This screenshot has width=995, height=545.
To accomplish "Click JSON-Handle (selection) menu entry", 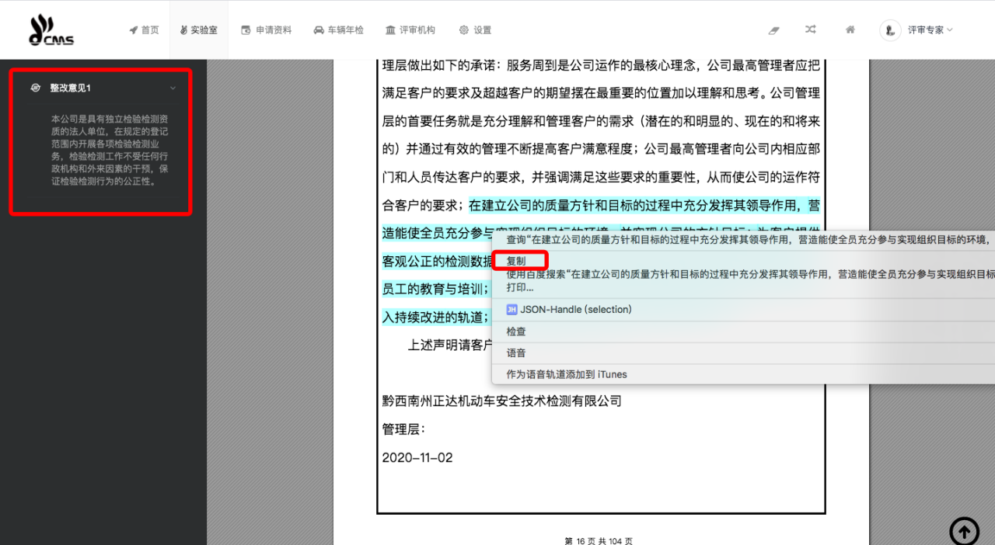I will tap(575, 309).
